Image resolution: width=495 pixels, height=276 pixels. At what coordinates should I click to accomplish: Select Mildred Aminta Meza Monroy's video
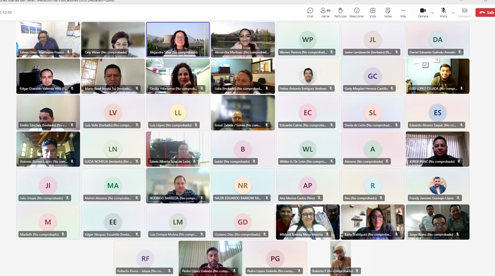(x=307, y=221)
